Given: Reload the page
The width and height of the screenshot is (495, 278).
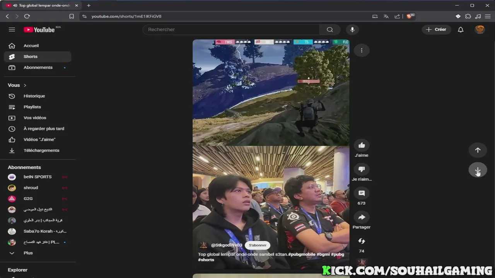Looking at the screenshot, I should pyautogui.click(x=27, y=16).
